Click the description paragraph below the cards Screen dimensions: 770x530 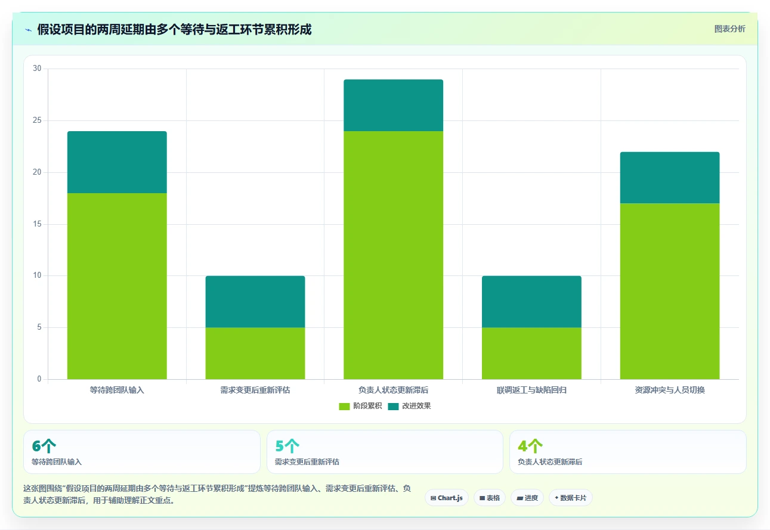[x=217, y=495]
